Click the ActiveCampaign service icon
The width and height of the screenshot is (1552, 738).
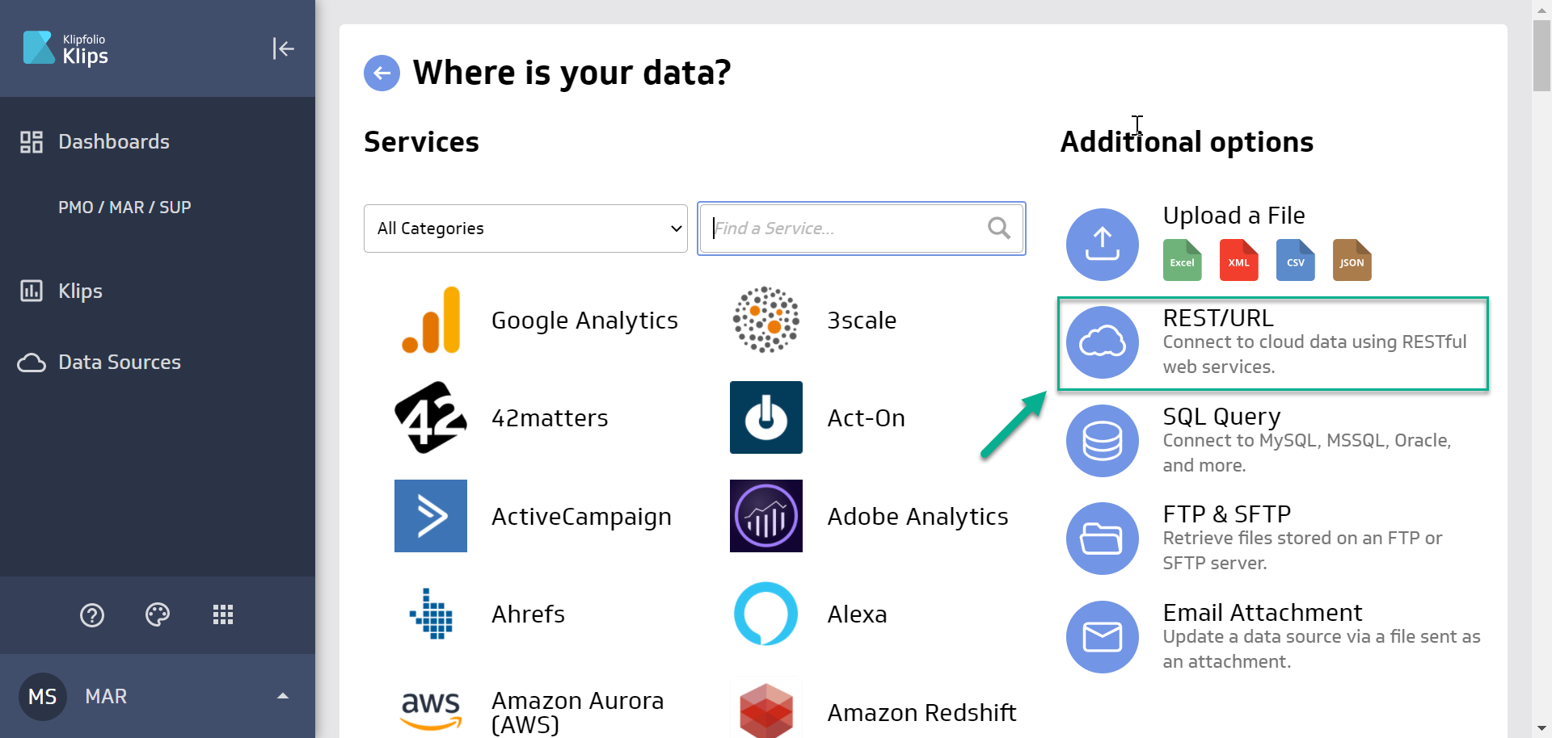(x=431, y=516)
